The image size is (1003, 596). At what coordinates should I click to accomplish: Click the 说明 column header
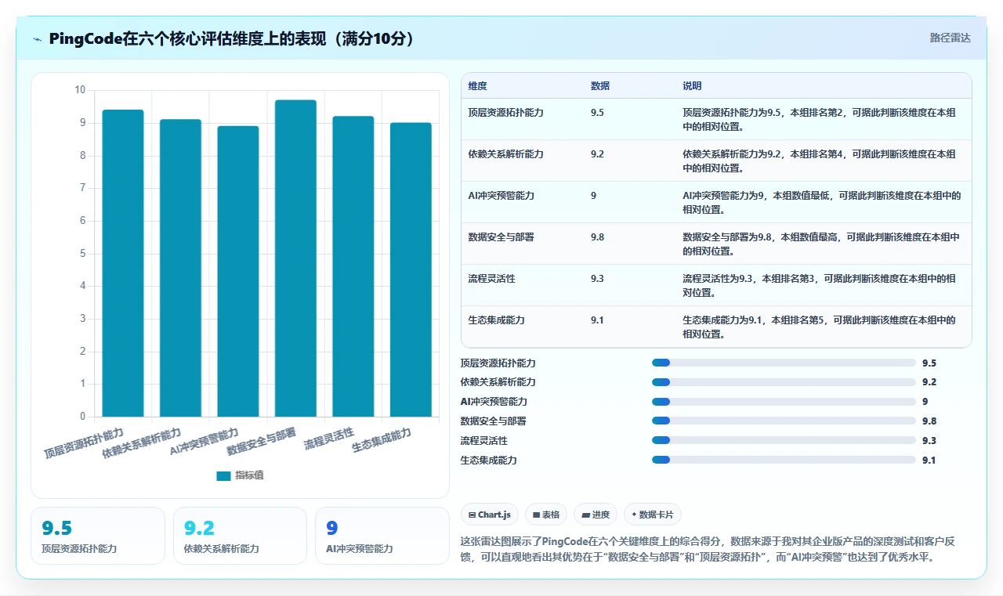point(692,85)
